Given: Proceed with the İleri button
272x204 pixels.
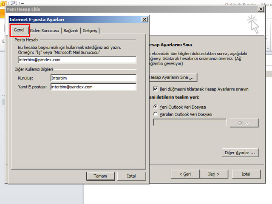Looking at the screenshot, I should pos(213,174).
